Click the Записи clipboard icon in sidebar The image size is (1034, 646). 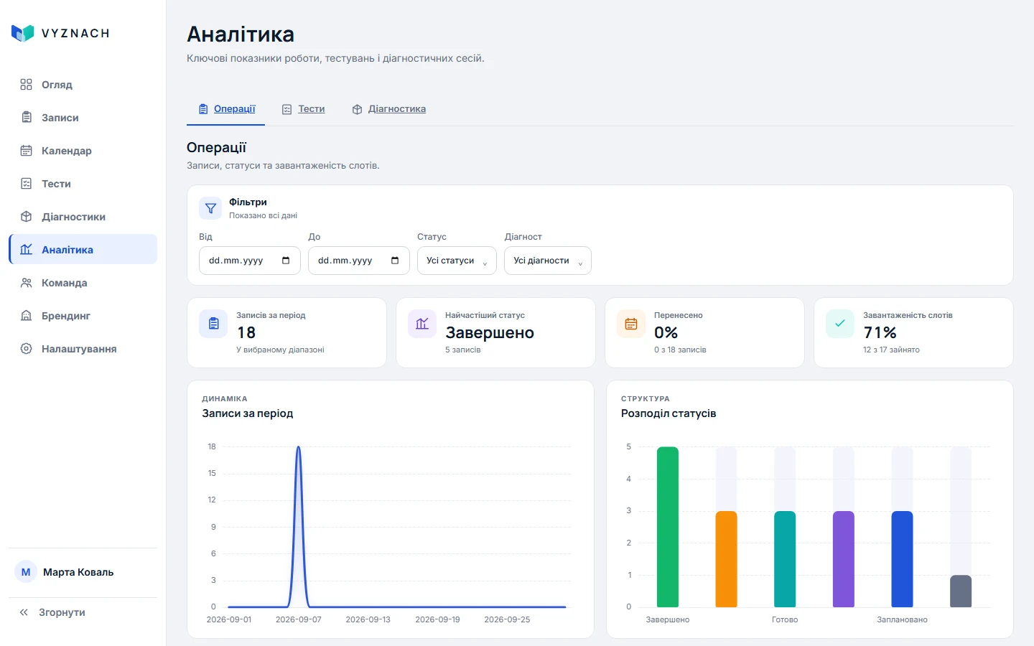coord(27,118)
